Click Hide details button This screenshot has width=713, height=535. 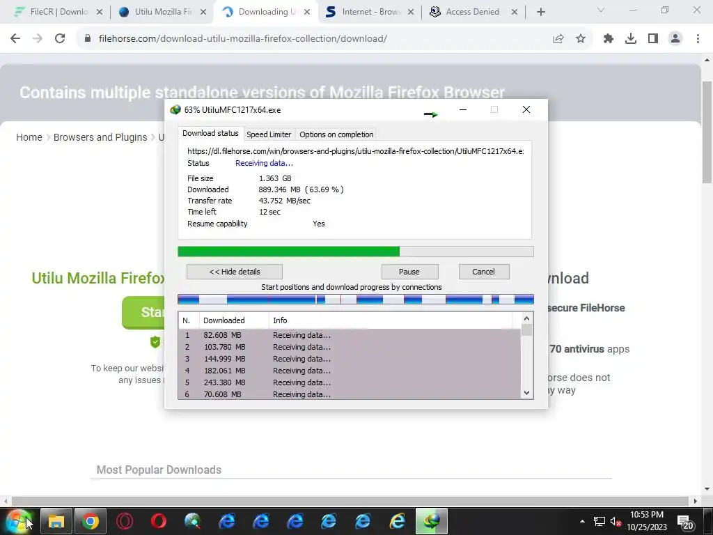click(235, 272)
